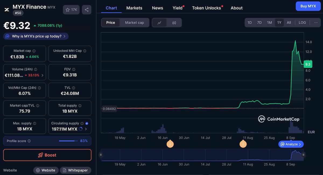This screenshot has height=175, width=323.
Task: Click the Analyze button on chart
Action: click(291, 144)
